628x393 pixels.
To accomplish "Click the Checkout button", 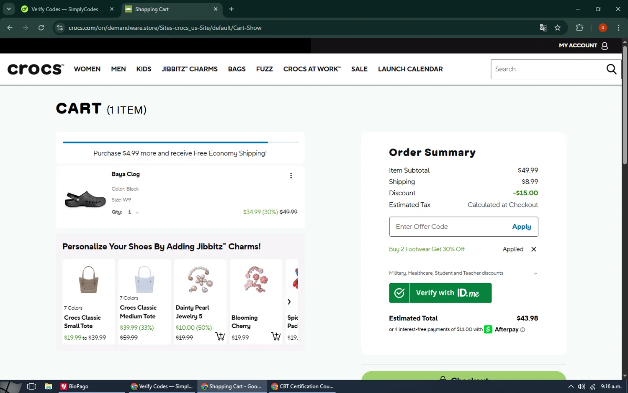I will point(463,376).
